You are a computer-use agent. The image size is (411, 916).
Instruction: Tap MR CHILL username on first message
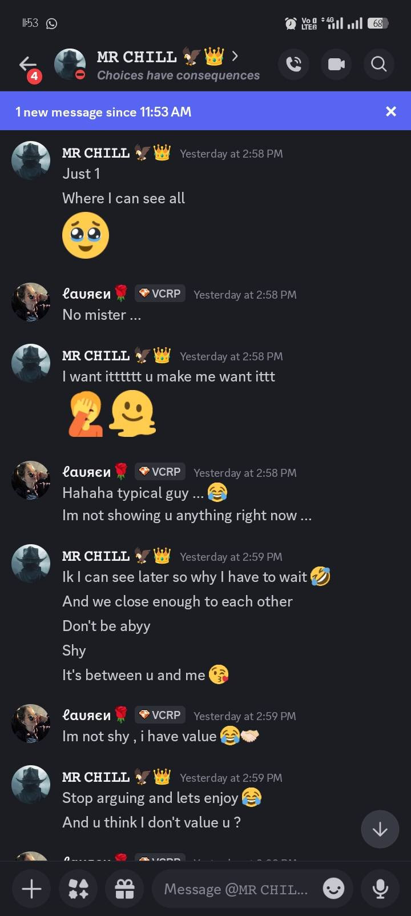tap(96, 153)
